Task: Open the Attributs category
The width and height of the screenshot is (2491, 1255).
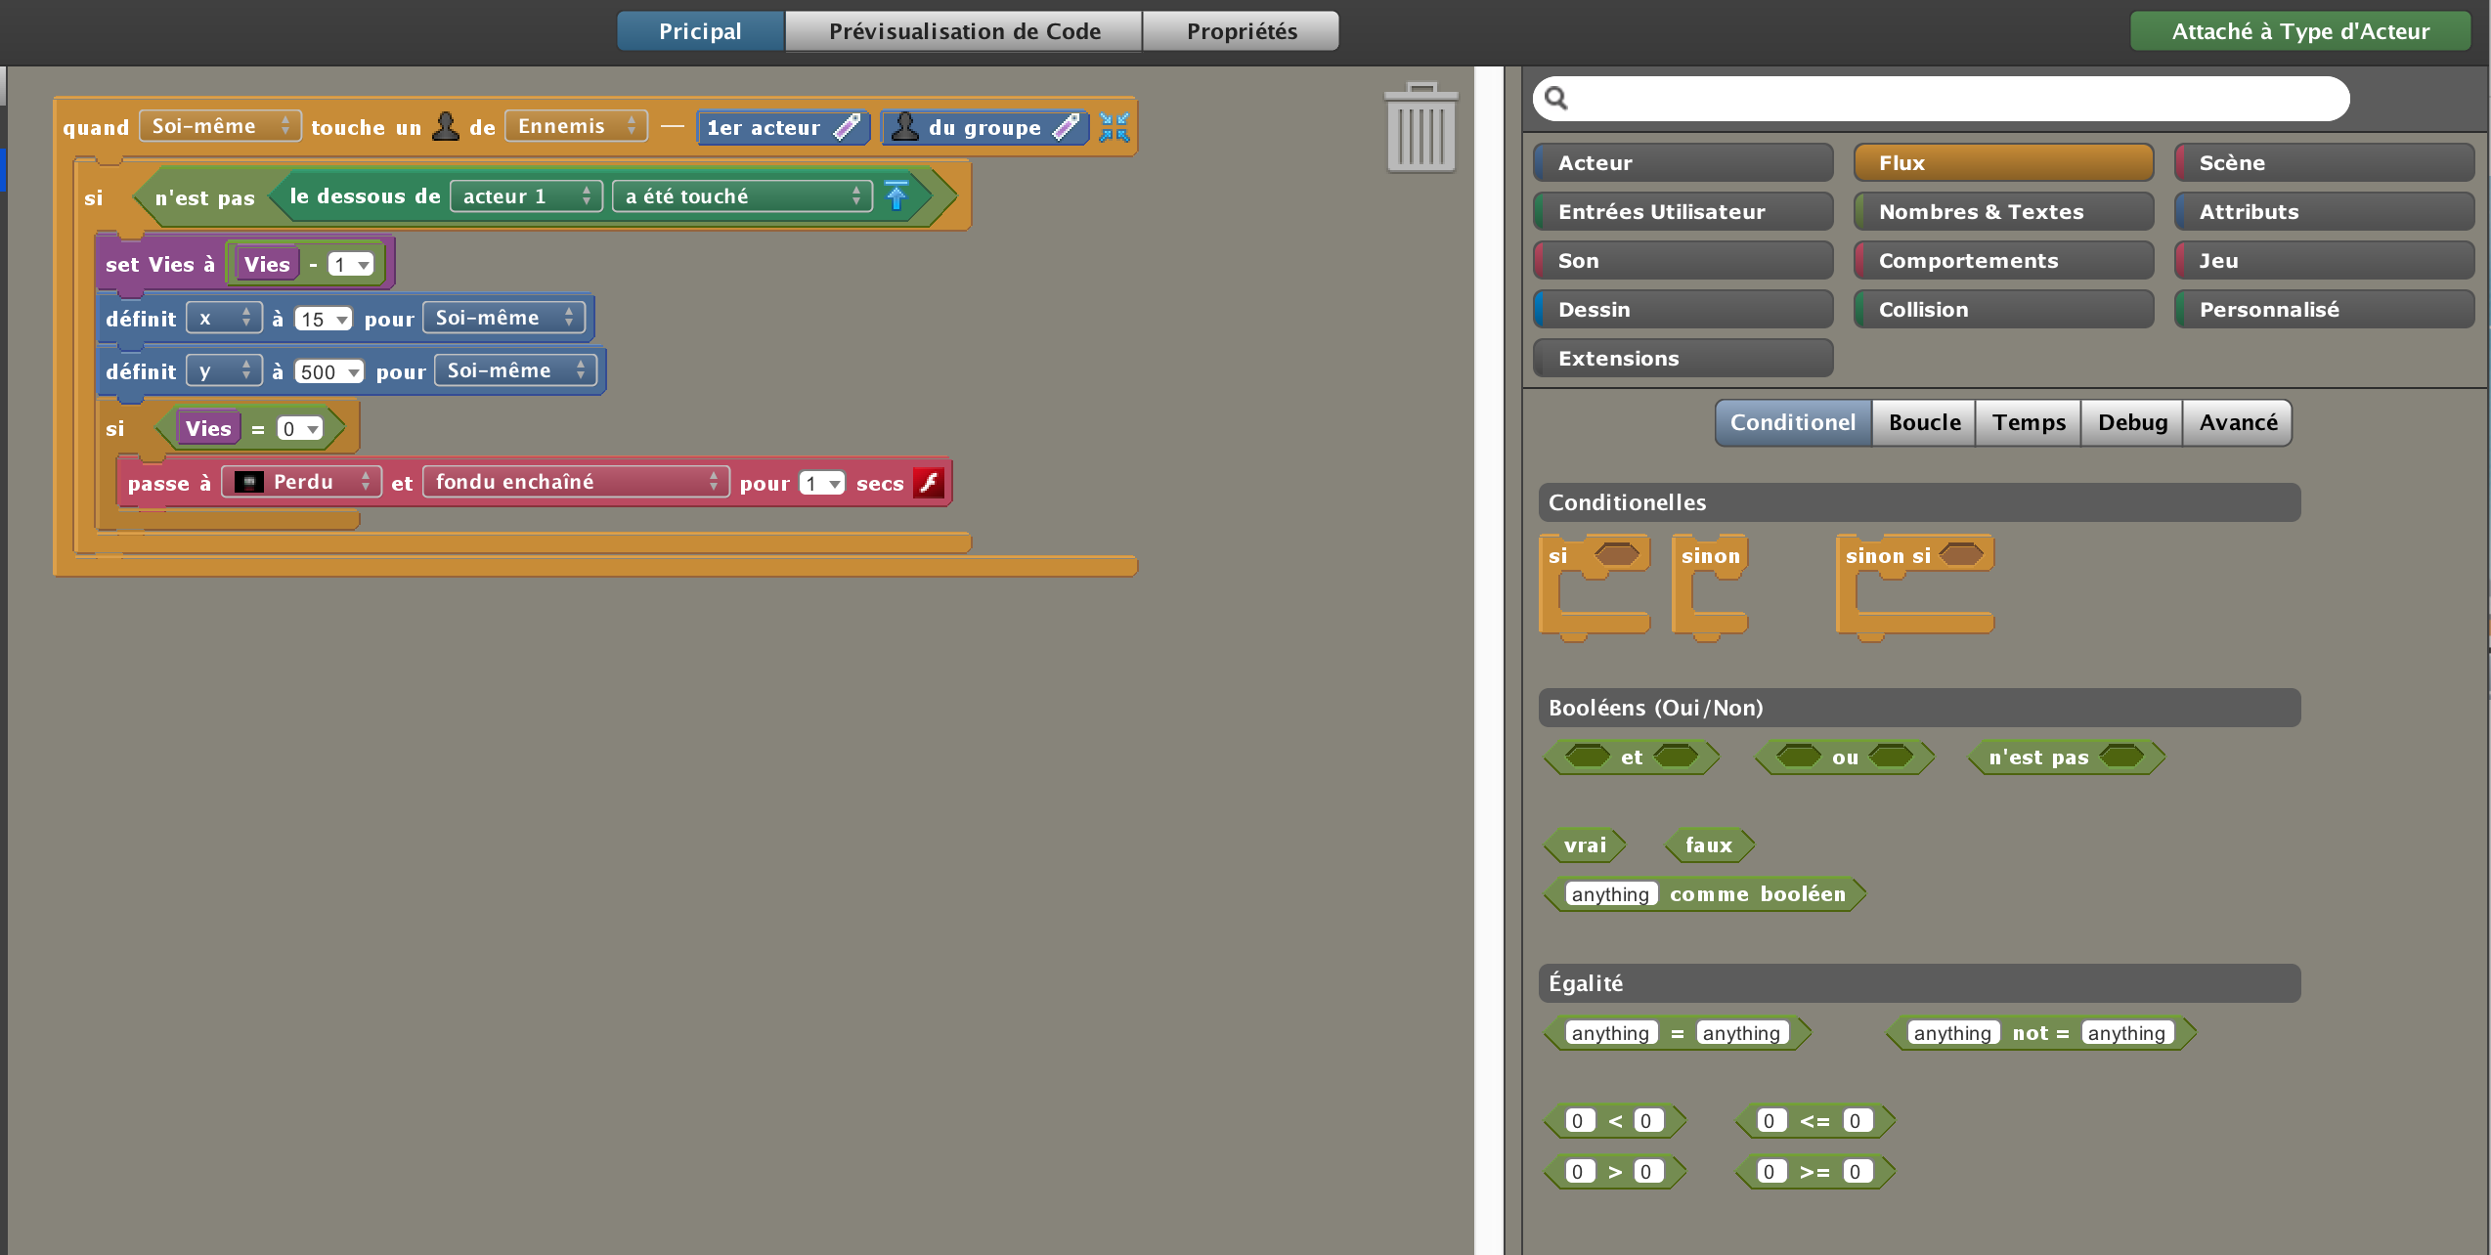Action: pos(2325,212)
